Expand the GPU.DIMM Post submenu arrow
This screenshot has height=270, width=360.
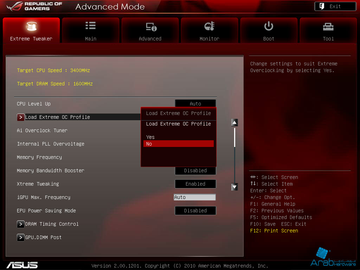pyautogui.click(x=20, y=237)
